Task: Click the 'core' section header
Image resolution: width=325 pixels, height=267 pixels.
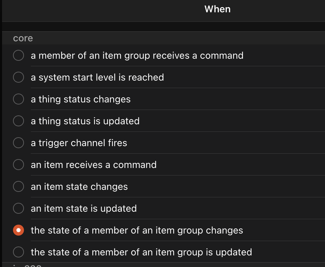Action: click(x=23, y=38)
